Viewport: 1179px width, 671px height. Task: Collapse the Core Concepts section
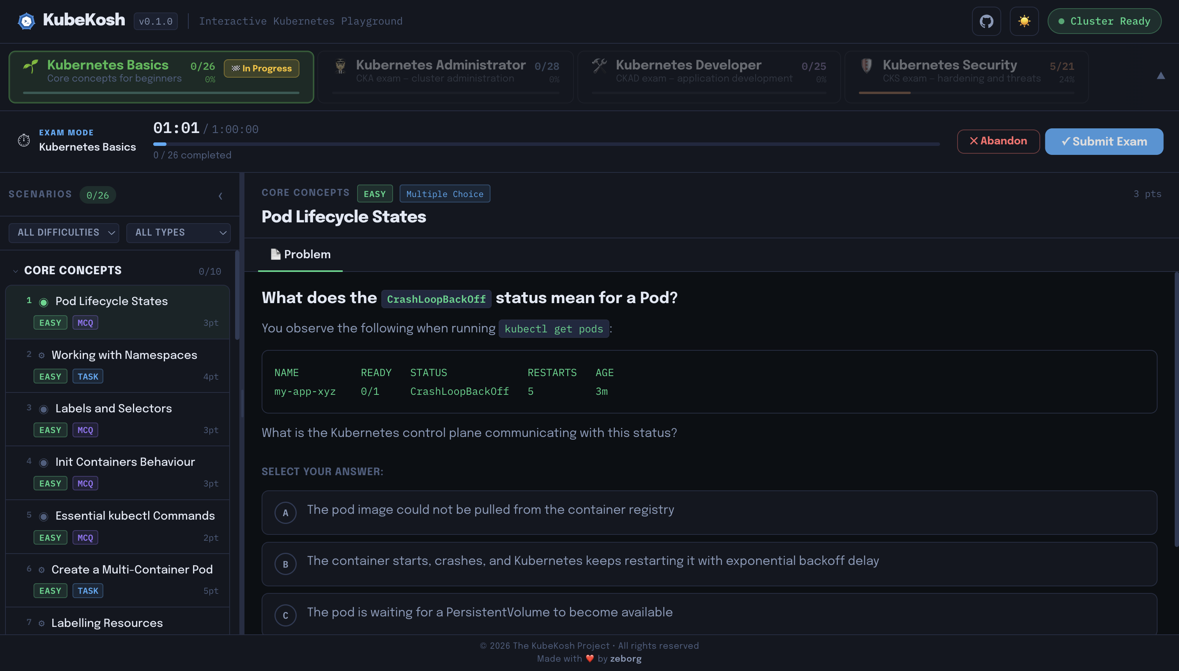pyautogui.click(x=117, y=270)
